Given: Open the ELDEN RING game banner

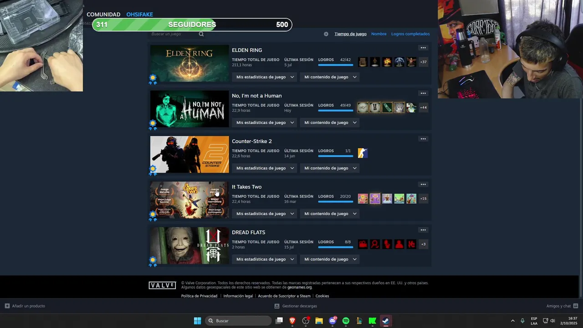Looking at the screenshot, I should point(189,63).
